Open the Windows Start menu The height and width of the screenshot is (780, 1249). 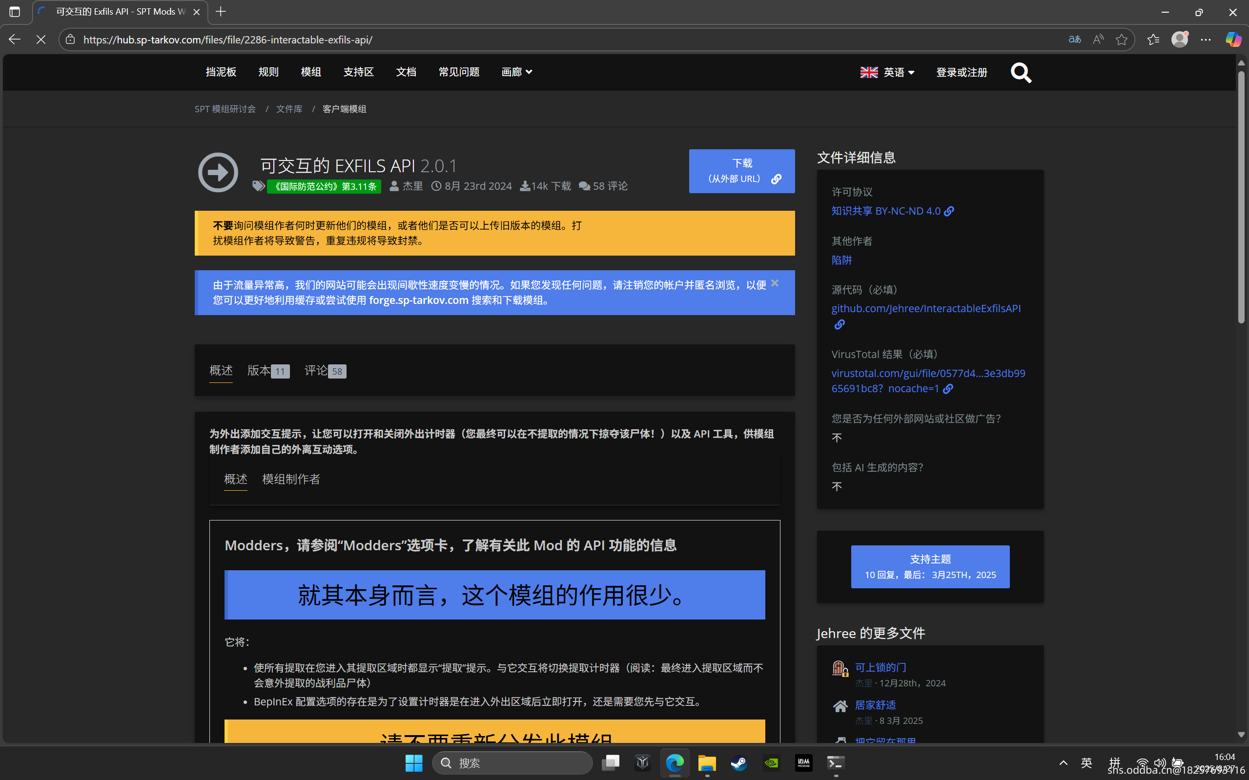tap(414, 763)
